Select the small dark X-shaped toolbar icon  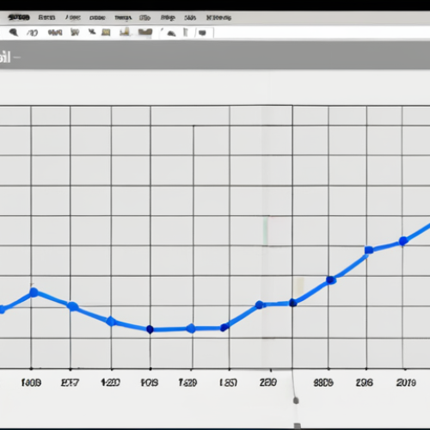[92, 32]
